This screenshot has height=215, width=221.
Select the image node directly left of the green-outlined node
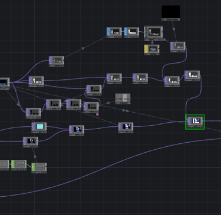coord(126,127)
